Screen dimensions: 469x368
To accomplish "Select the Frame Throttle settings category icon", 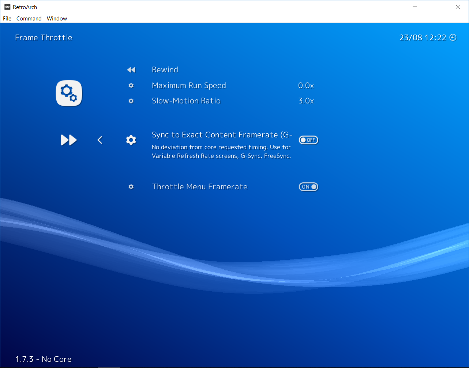I will coord(69,93).
